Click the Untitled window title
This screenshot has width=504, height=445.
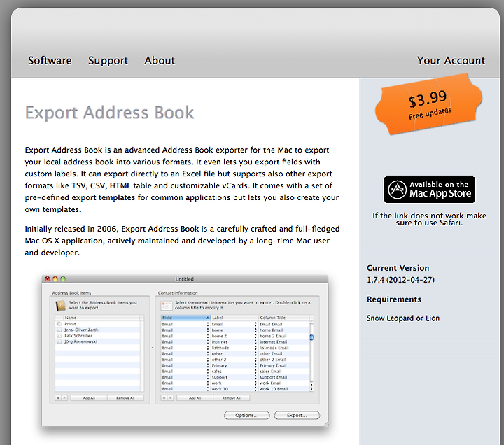[x=185, y=279]
